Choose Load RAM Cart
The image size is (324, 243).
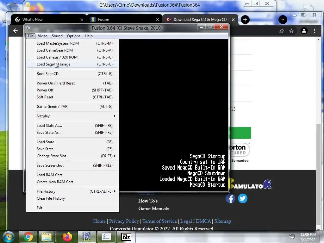72,175
